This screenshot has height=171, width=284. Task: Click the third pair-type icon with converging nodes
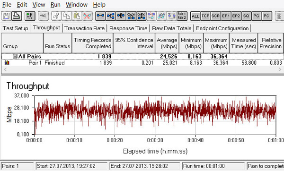click(121, 16)
